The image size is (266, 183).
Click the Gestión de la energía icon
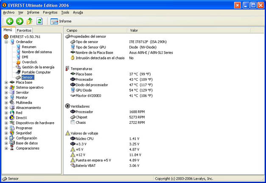click(x=18, y=67)
